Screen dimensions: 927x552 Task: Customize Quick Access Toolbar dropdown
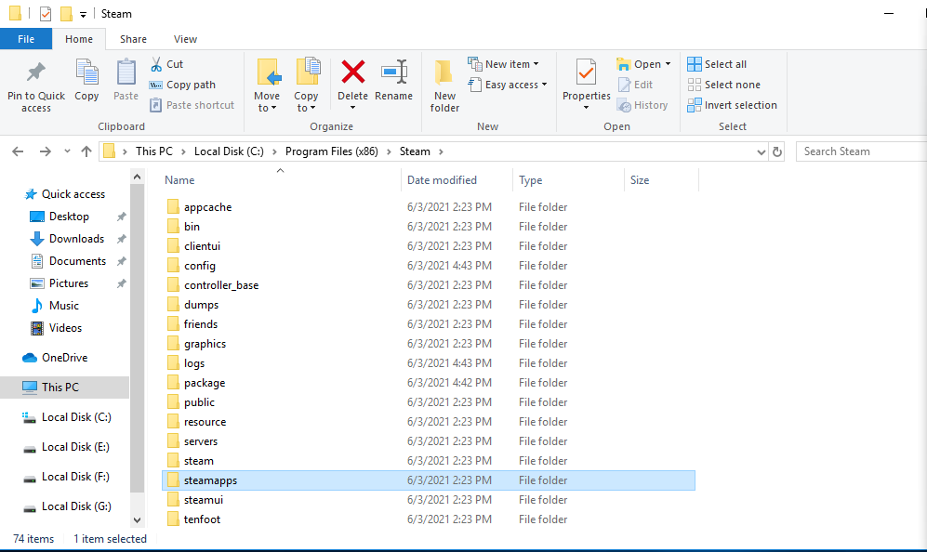click(x=83, y=14)
